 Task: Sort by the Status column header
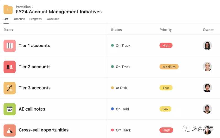116,30
